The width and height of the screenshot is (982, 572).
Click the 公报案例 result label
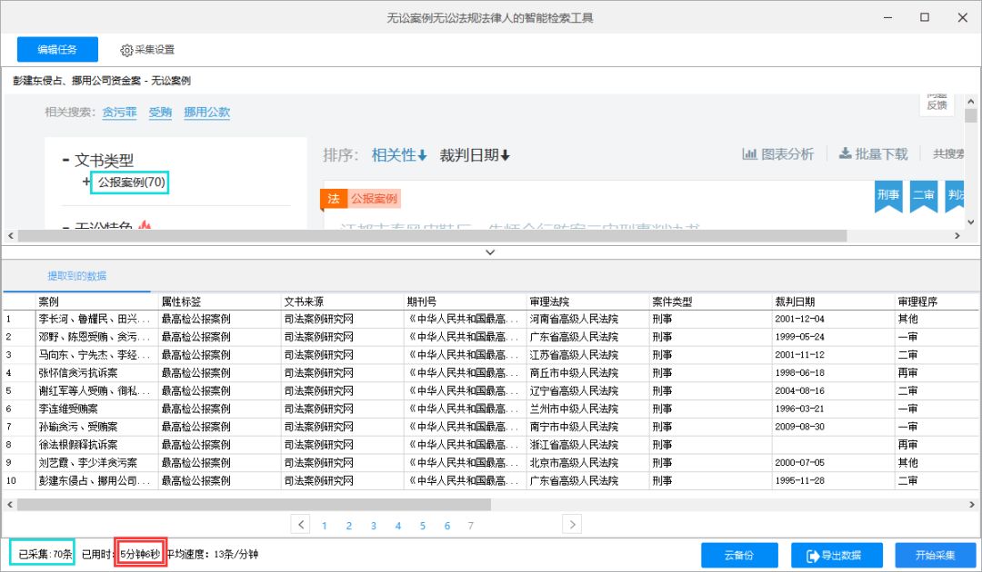click(x=374, y=199)
